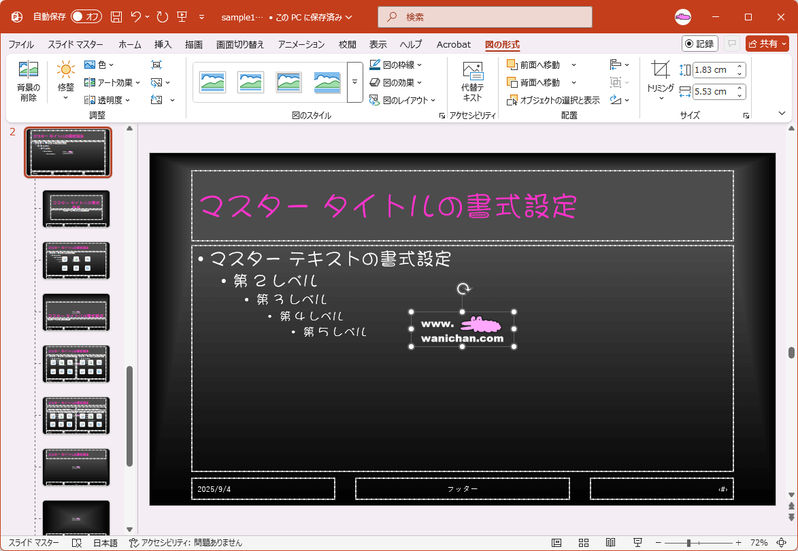This screenshot has width=798, height=551.
Task: Click the Save icon in title bar
Action: (116, 17)
